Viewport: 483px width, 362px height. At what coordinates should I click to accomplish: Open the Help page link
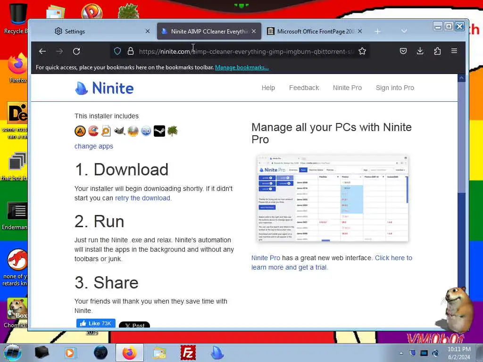click(268, 88)
